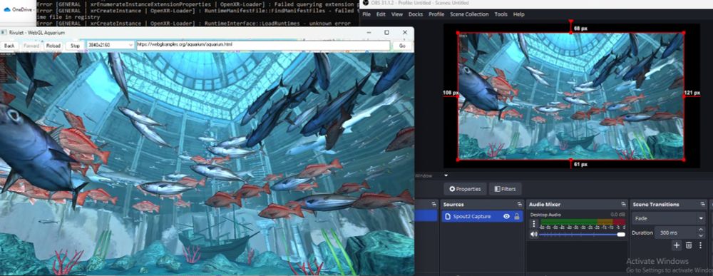Toggle visibility eye of Spout2 Capture
This screenshot has height=276, width=713.
(x=506, y=217)
